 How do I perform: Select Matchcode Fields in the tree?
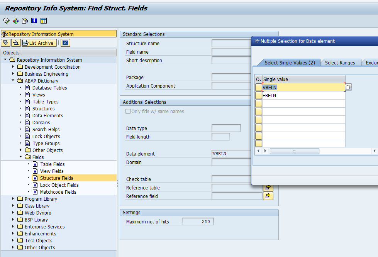coord(58,192)
